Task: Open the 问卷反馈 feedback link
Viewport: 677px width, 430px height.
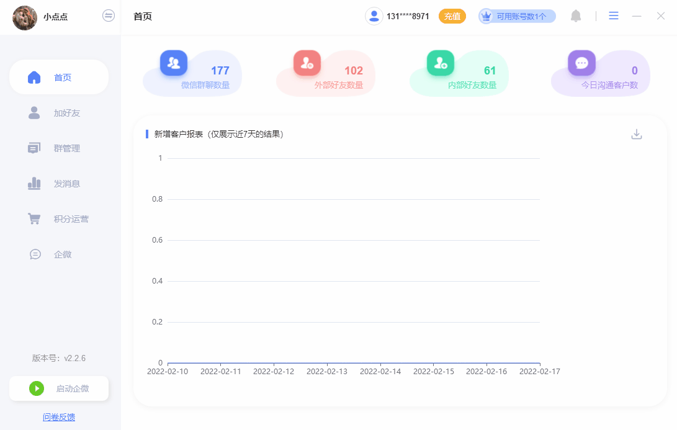Action: click(59, 417)
